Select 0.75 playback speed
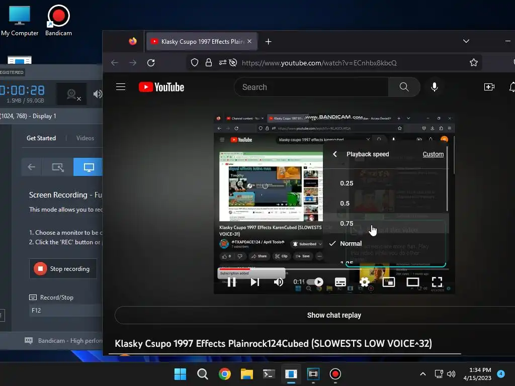515x386 pixels. click(386, 223)
